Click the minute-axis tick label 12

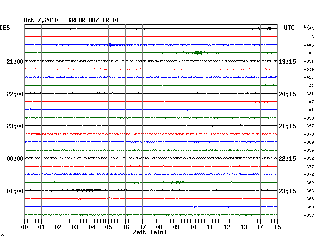227,227
